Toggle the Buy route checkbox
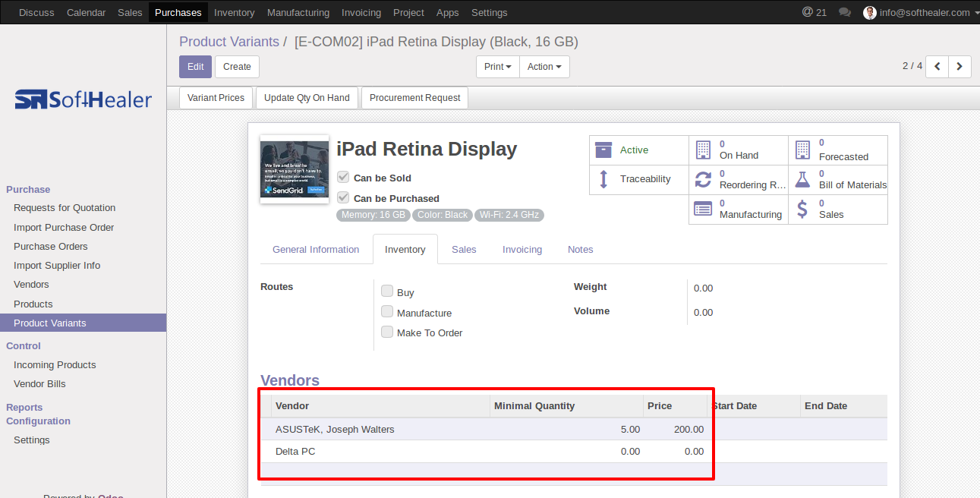 [x=387, y=291]
